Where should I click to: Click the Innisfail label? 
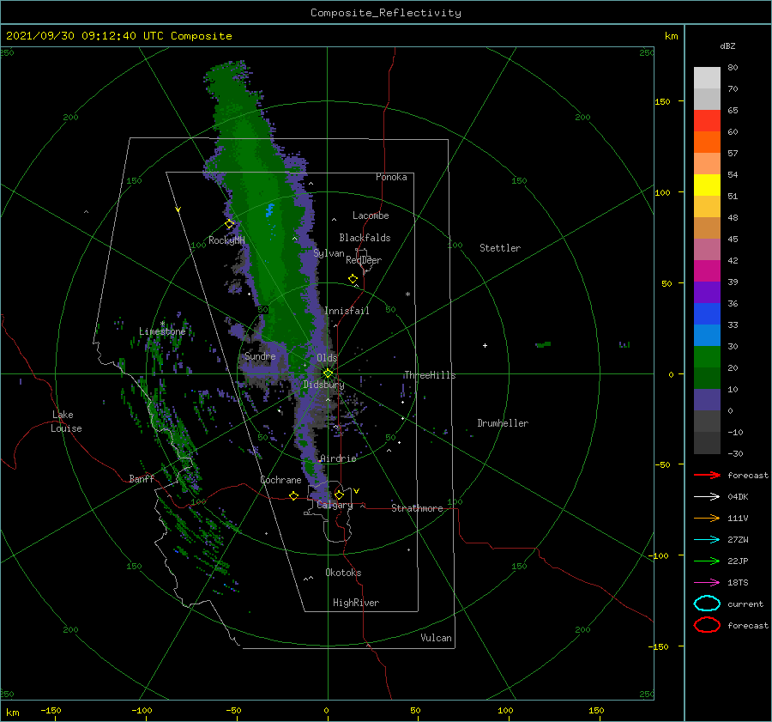pos(347,311)
